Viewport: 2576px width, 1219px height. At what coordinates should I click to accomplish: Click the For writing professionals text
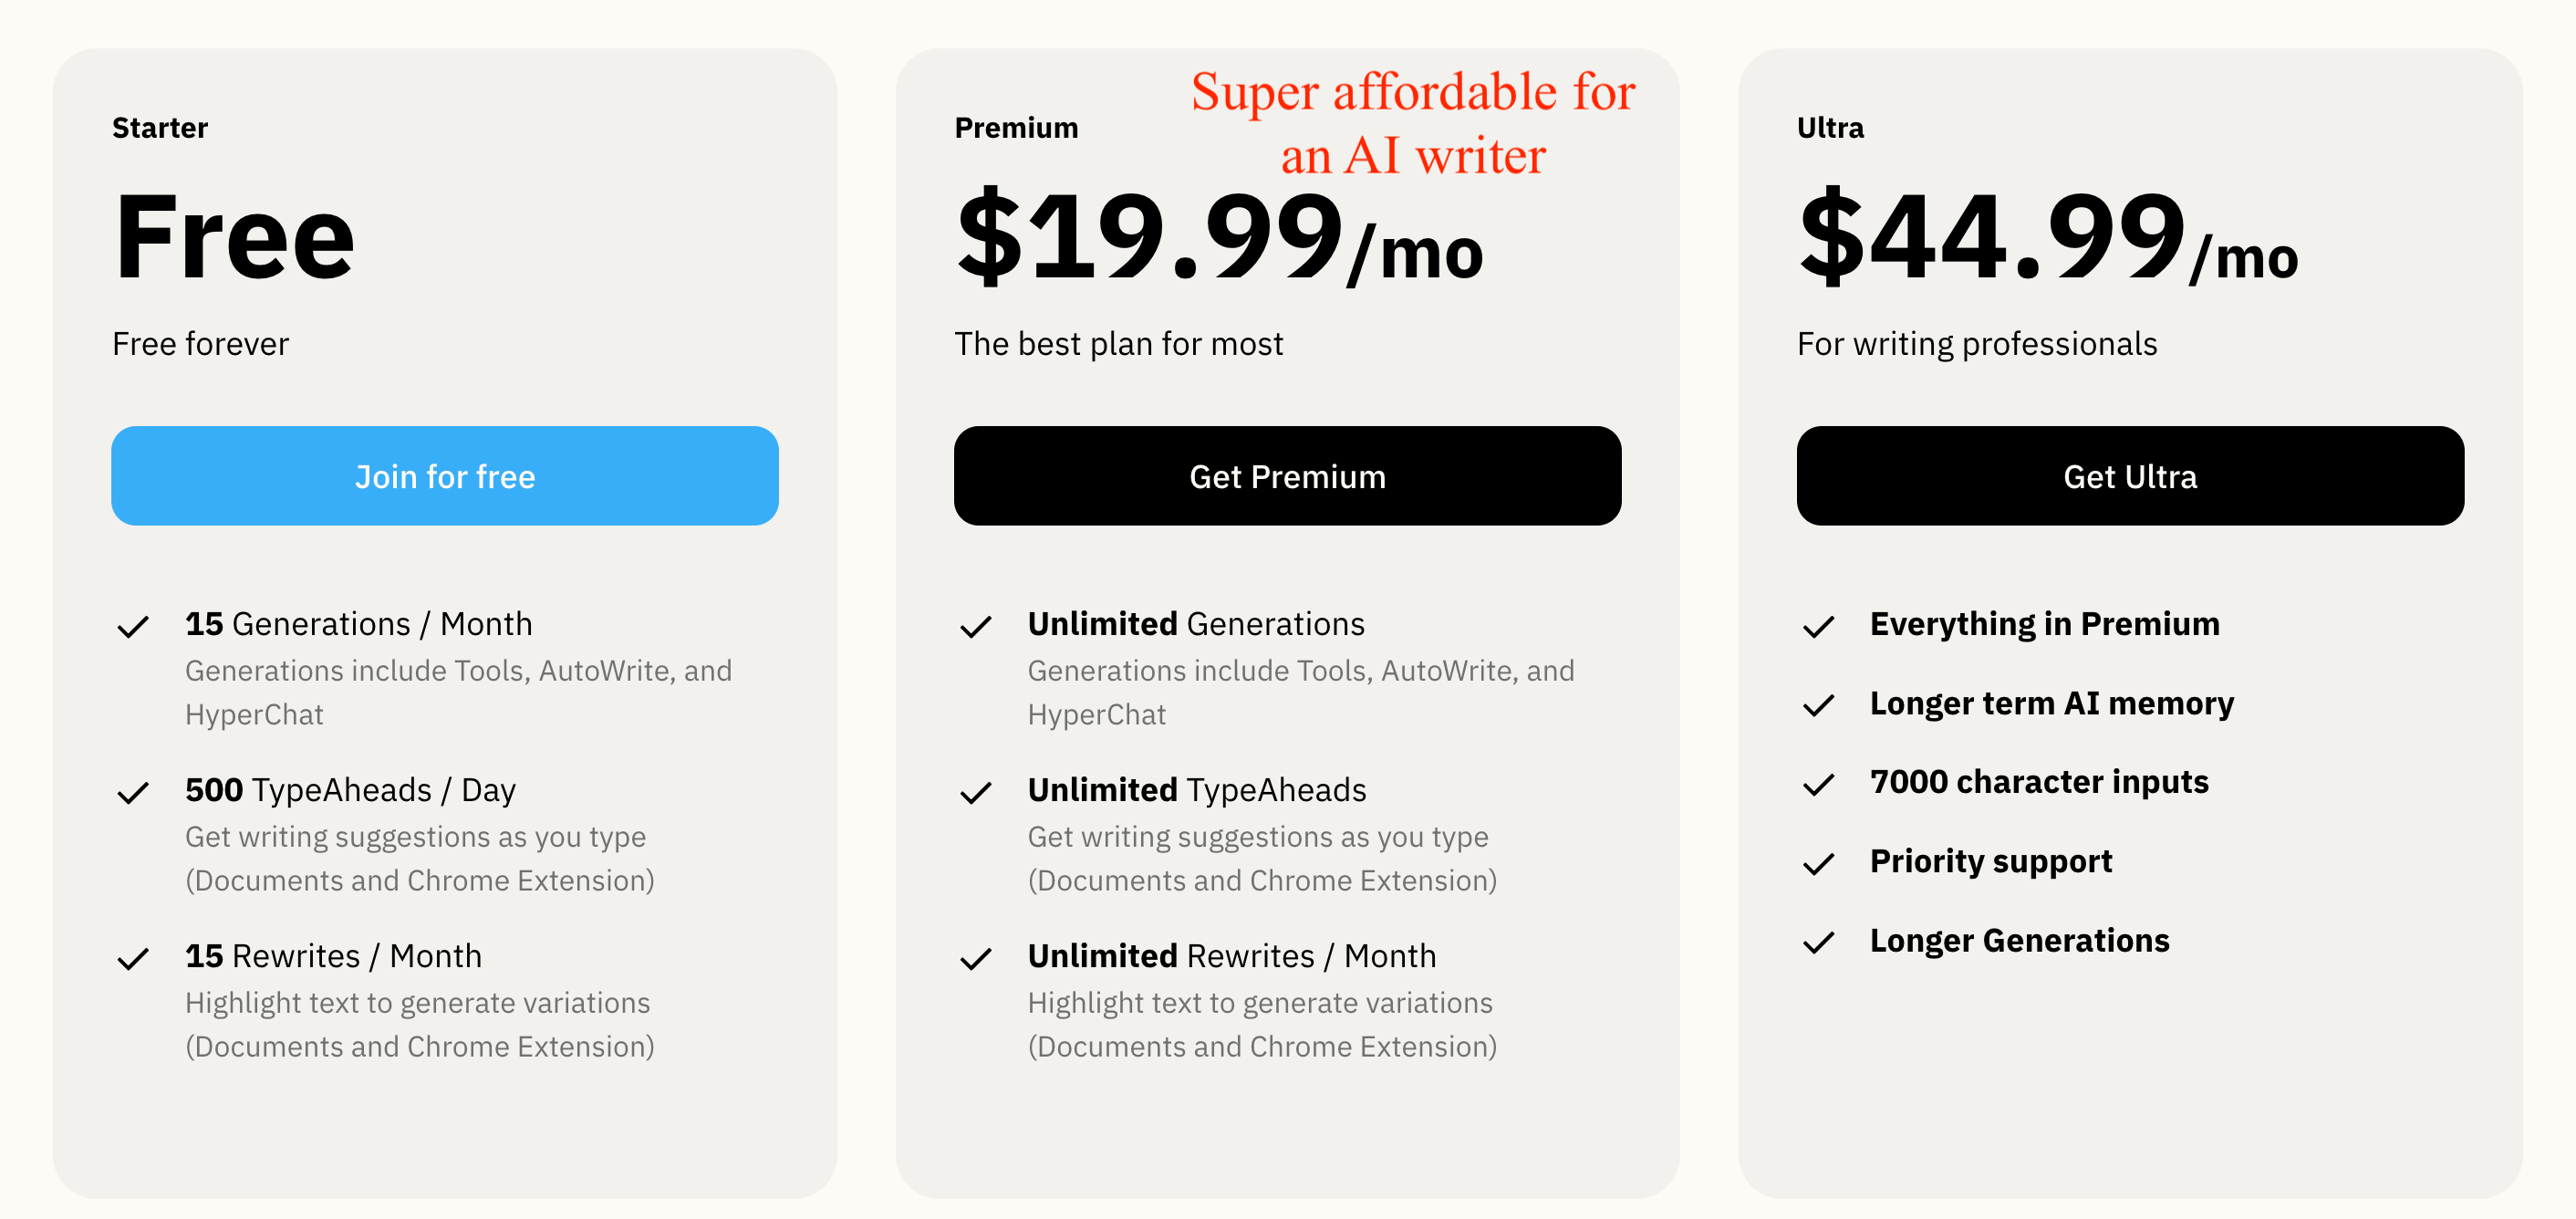[1977, 344]
